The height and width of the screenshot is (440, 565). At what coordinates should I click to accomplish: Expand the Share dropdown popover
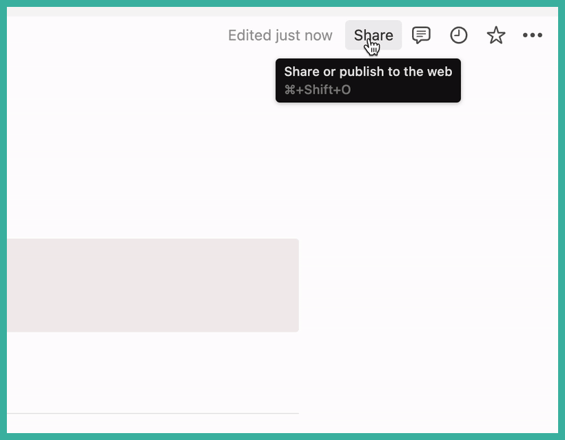pos(373,35)
